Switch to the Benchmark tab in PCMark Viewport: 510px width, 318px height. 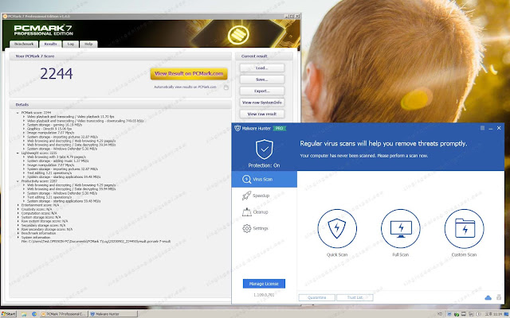coord(24,45)
